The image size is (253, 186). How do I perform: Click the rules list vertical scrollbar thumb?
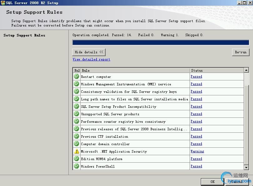(x=246, y=125)
